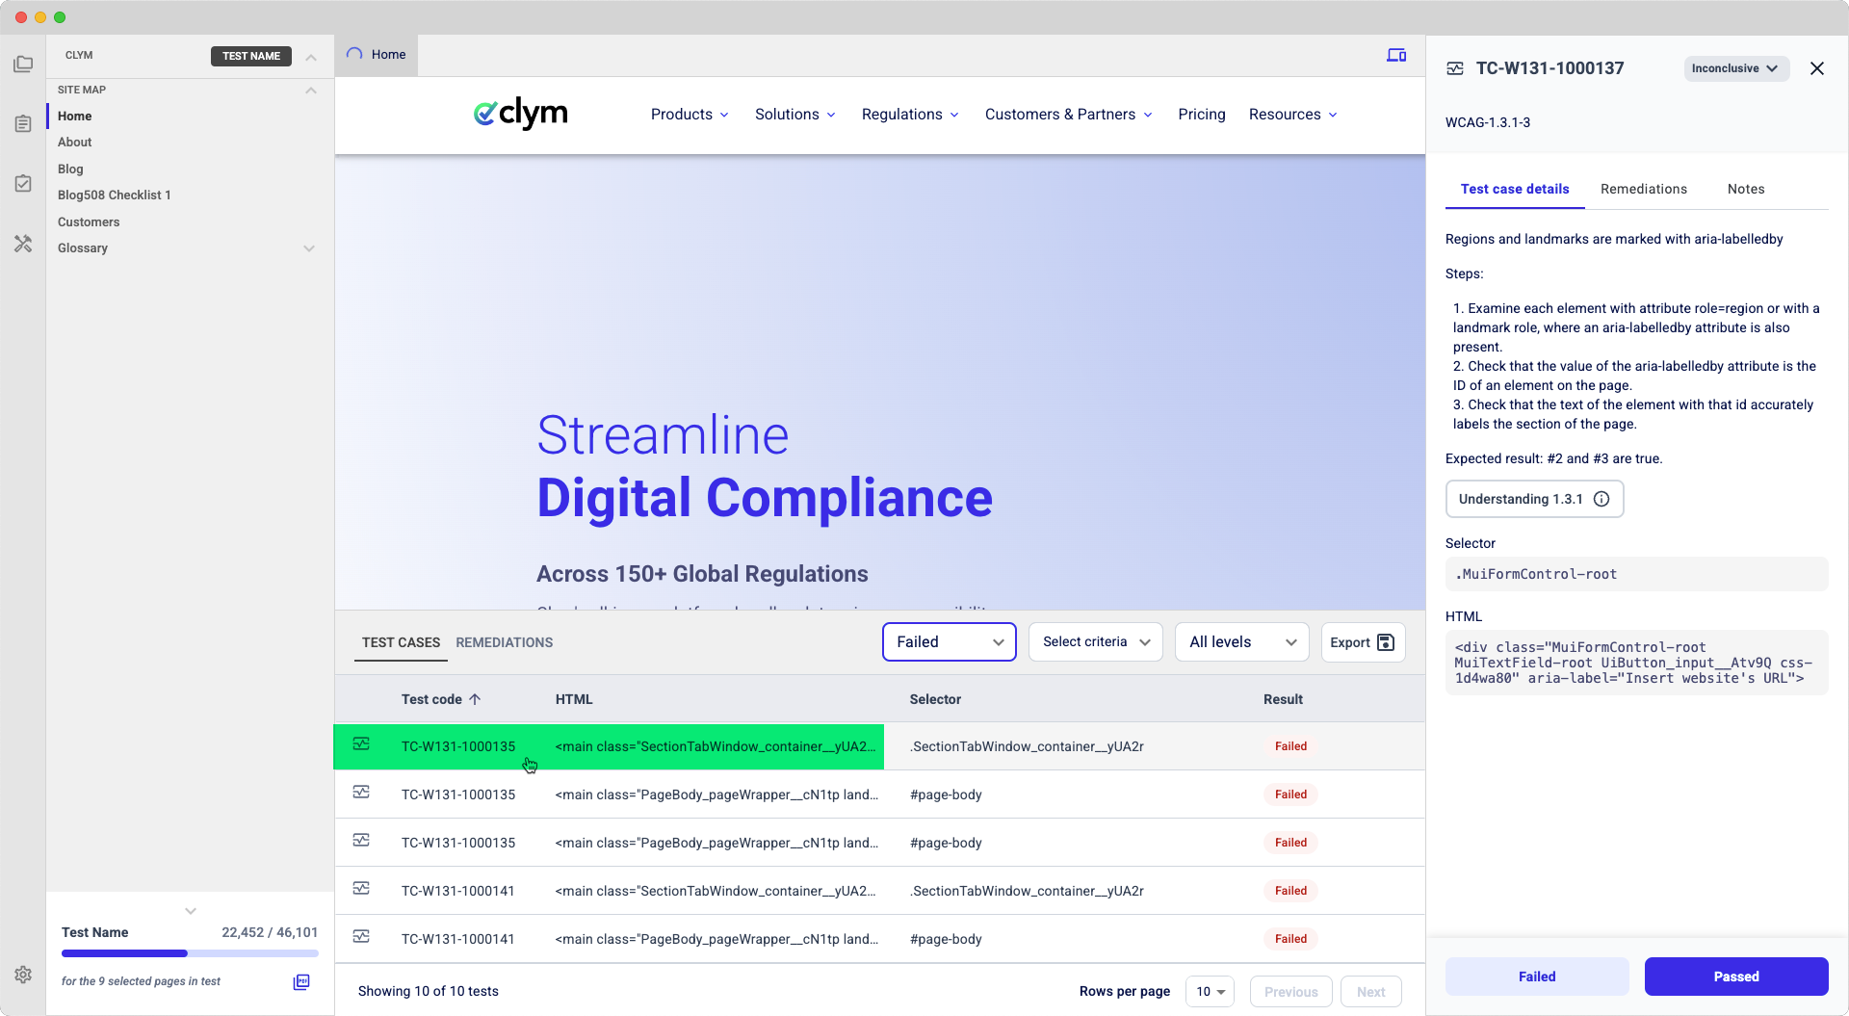This screenshot has width=1849, height=1016.
Task: Click the Home page tab above preview
Action: [x=377, y=55]
